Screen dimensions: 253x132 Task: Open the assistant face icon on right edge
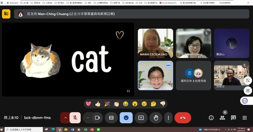point(245,101)
